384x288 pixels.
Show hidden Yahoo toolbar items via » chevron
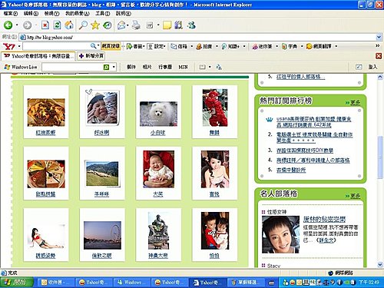pyautogui.click(x=378, y=45)
